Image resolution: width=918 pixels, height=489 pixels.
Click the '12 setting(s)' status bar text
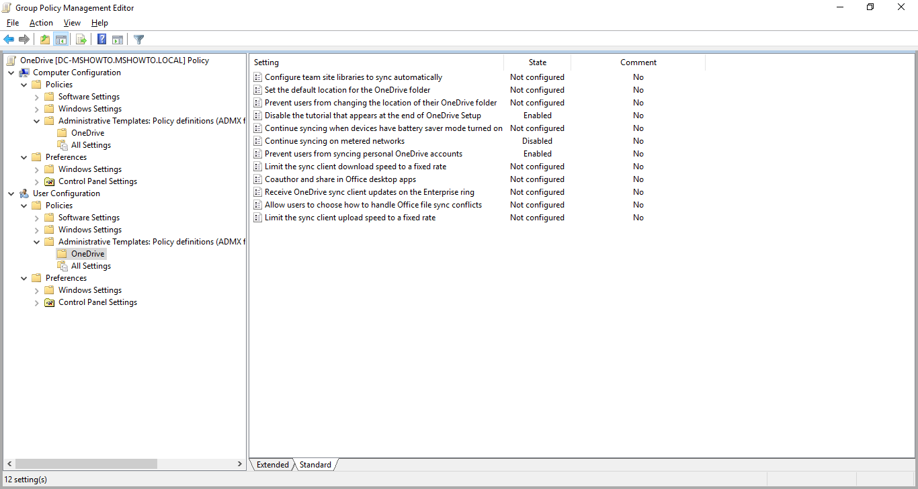pyautogui.click(x=26, y=480)
